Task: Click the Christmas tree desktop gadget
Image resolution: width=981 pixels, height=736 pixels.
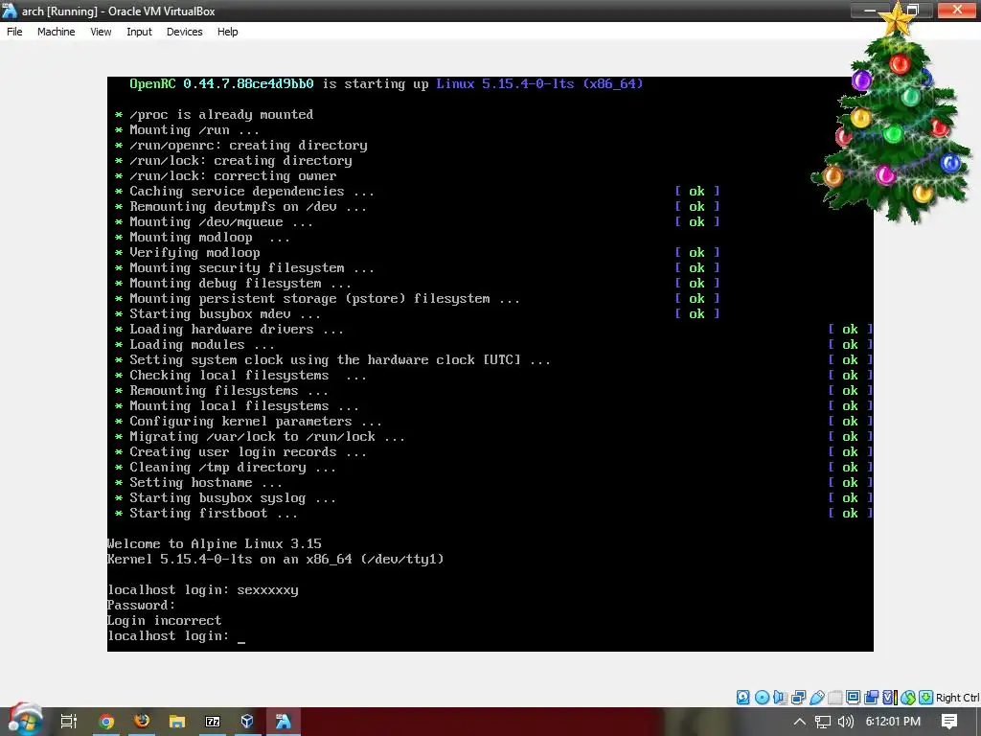Action: (x=894, y=119)
